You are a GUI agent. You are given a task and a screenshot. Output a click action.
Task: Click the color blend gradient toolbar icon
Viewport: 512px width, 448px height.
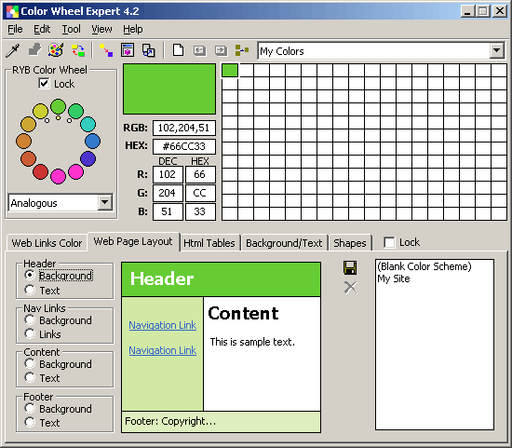coord(106,50)
